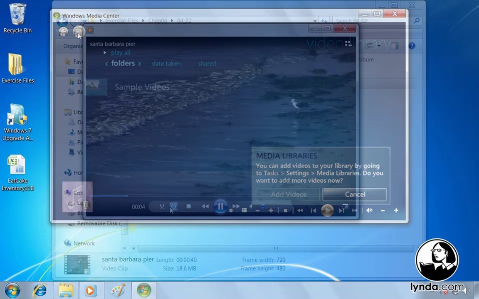Lower volume with Media Center minus
The image size is (479, 299).
point(383,211)
